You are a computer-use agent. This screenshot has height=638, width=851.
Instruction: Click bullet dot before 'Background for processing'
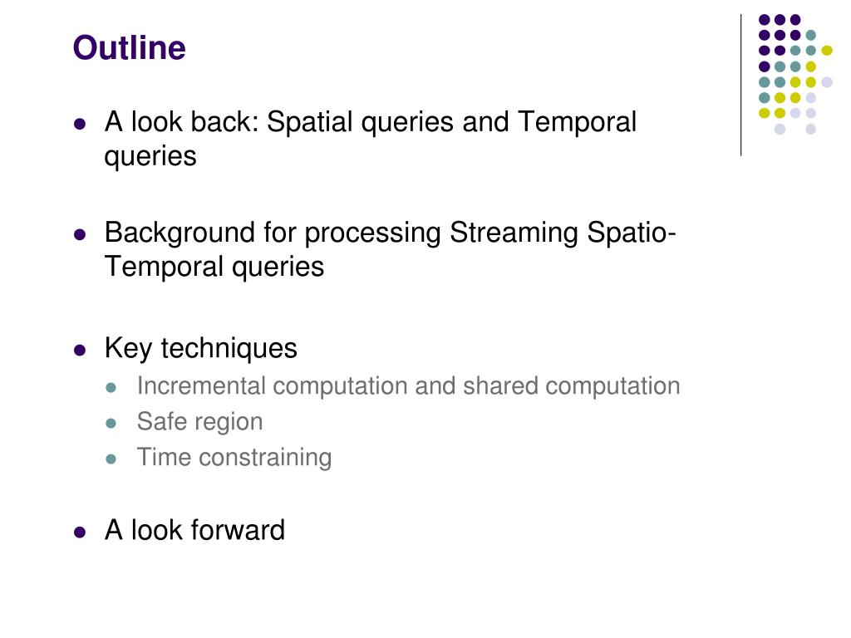pyautogui.click(x=80, y=234)
